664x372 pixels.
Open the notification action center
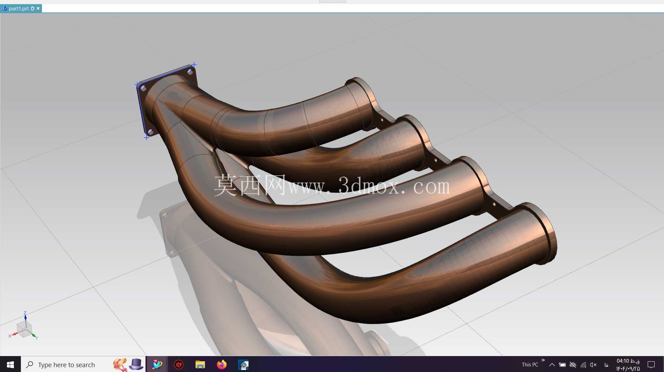pyautogui.click(x=651, y=365)
